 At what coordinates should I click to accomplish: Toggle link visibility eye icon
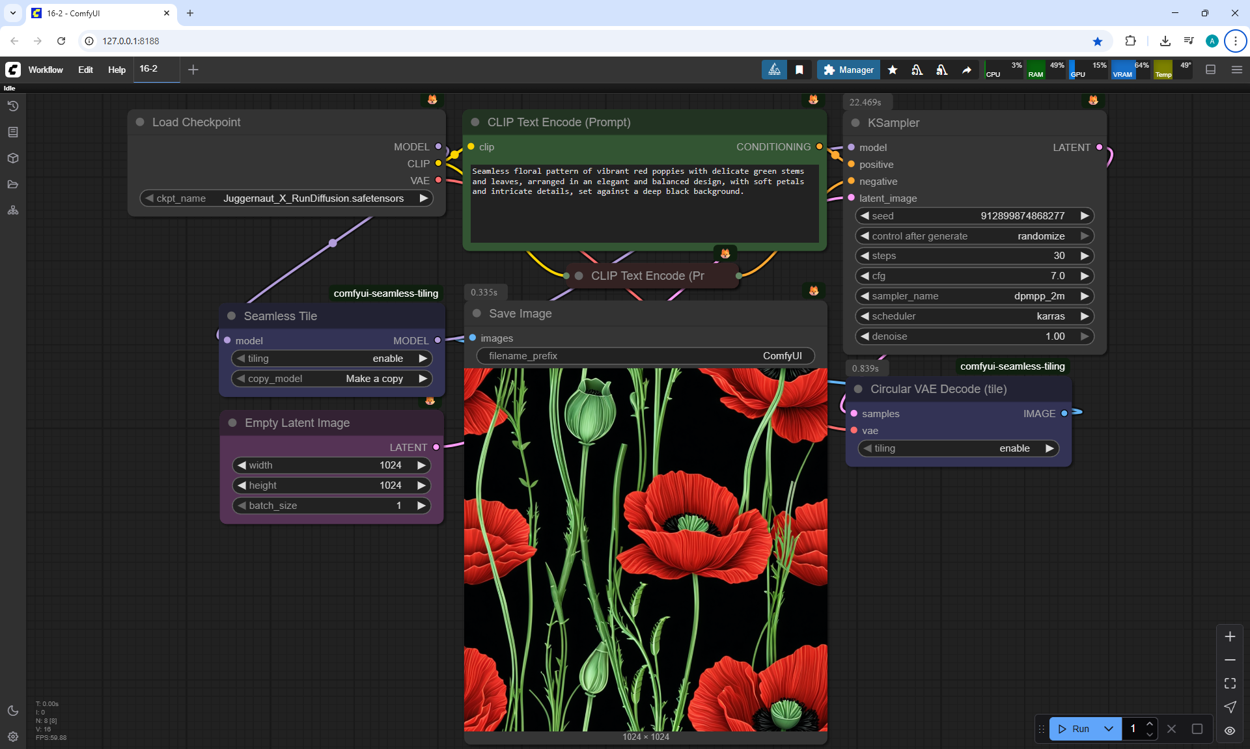(1230, 731)
